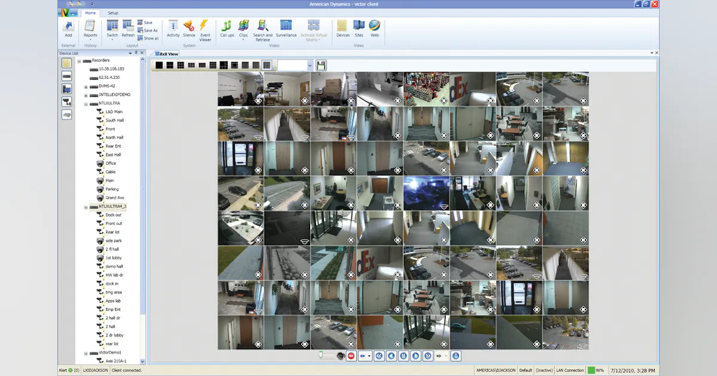Refresh the layout with Refresh icon
This screenshot has width=717, height=376.
point(128,26)
